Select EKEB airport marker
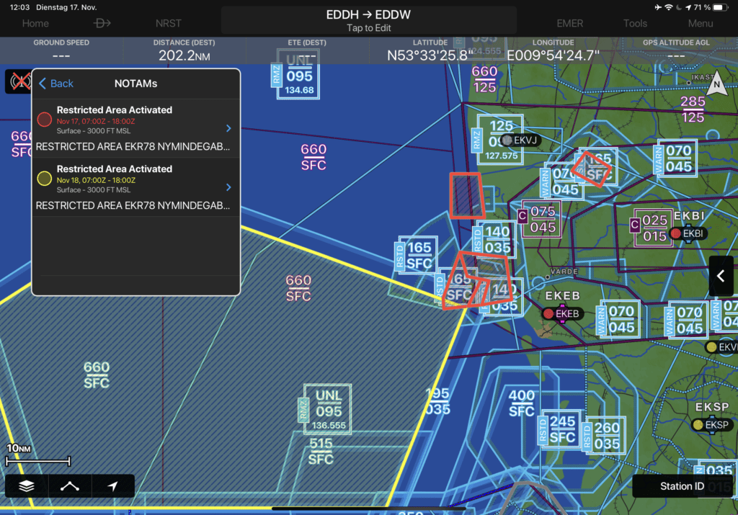 [x=562, y=314]
